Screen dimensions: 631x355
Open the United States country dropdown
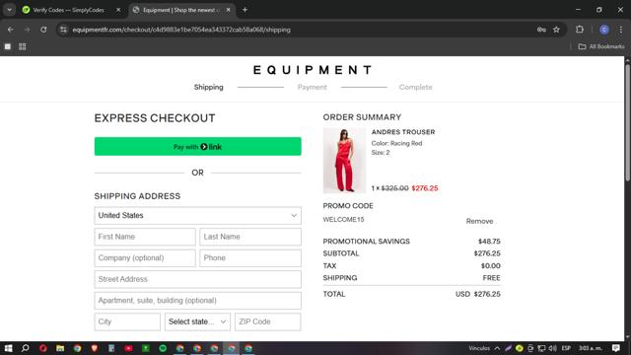(x=197, y=215)
